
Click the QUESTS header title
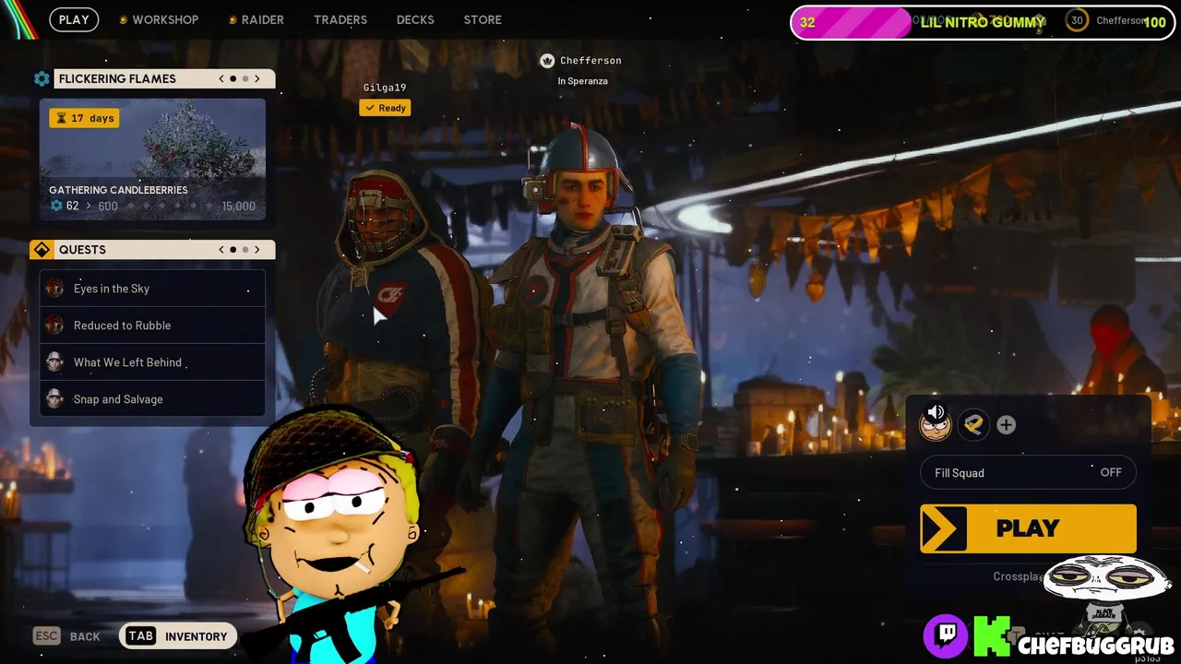pyautogui.click(x=82, y=250)
